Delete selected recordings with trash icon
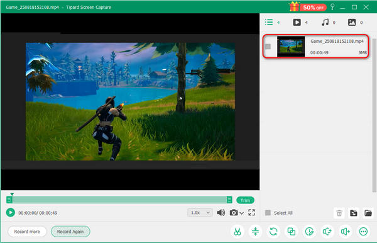 pyautogui.click(x=339, y=213)
